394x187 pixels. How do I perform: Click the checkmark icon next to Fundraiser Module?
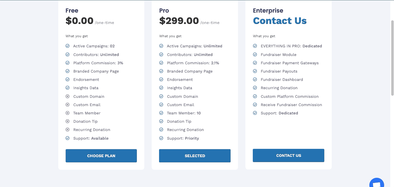point(255,54)
